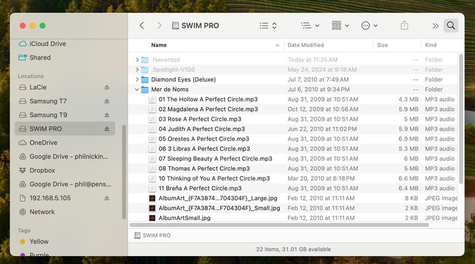Open Samsung T7 in the sidebar

65,101
